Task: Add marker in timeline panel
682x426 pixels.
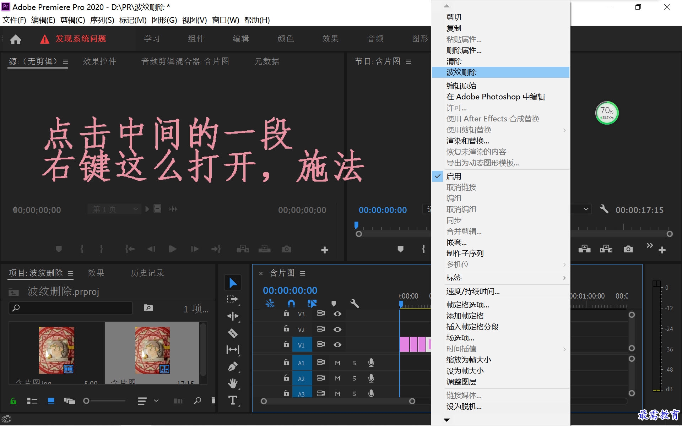Action: pos(334,304)
